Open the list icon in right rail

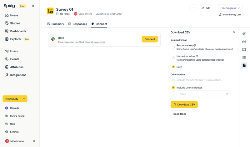(244, 57)
